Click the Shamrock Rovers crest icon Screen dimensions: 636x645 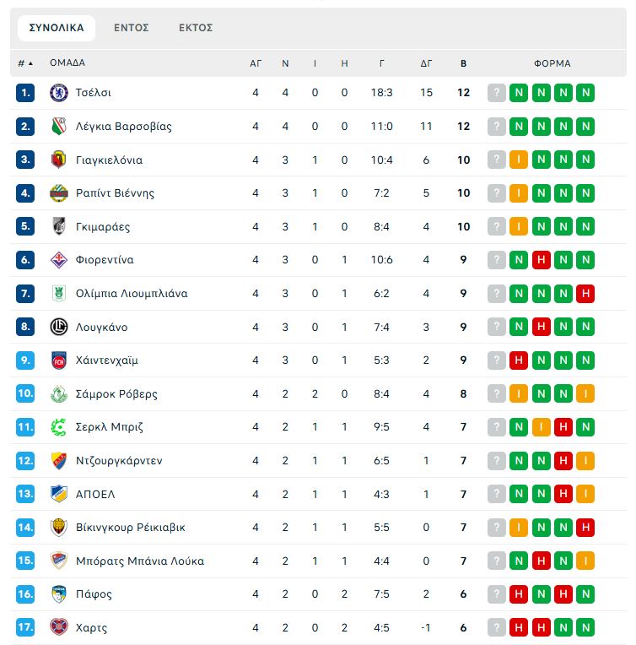click(x=58, y=394)
